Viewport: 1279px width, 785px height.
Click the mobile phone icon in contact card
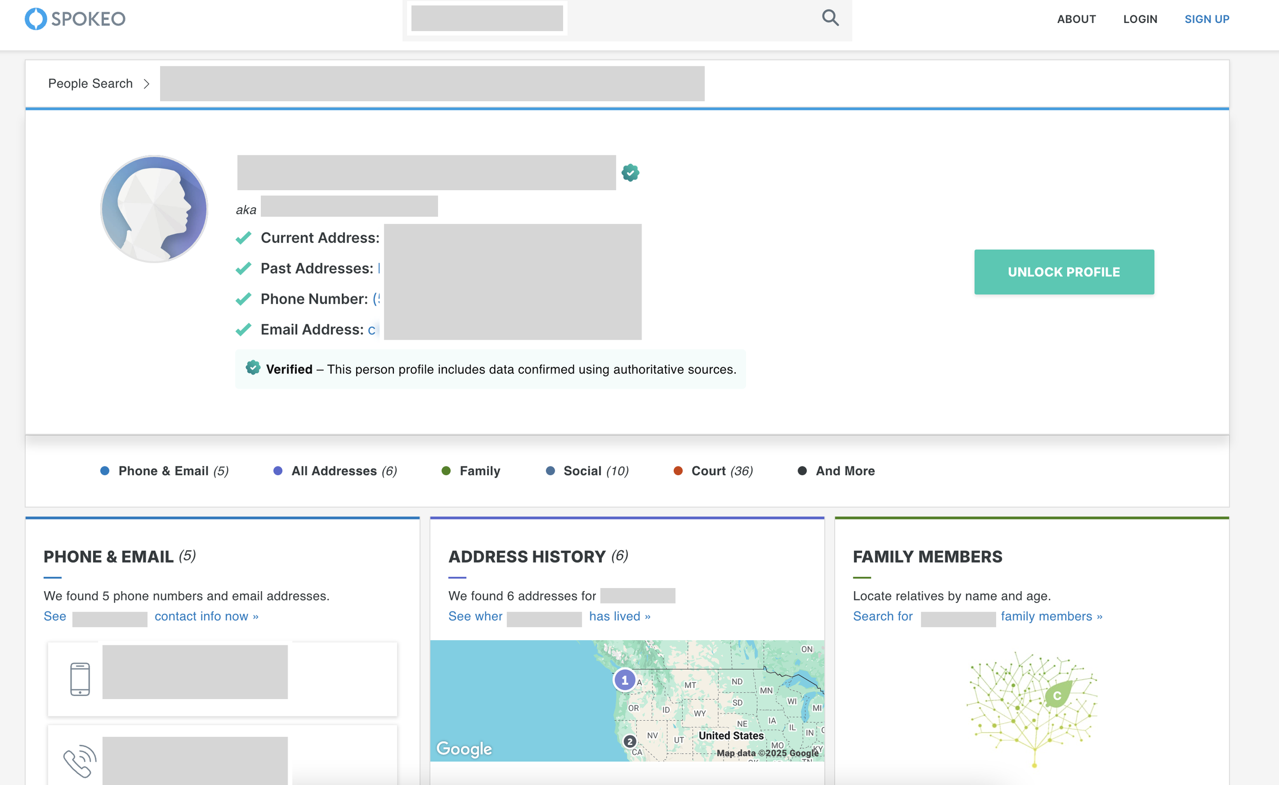point(80,679)
